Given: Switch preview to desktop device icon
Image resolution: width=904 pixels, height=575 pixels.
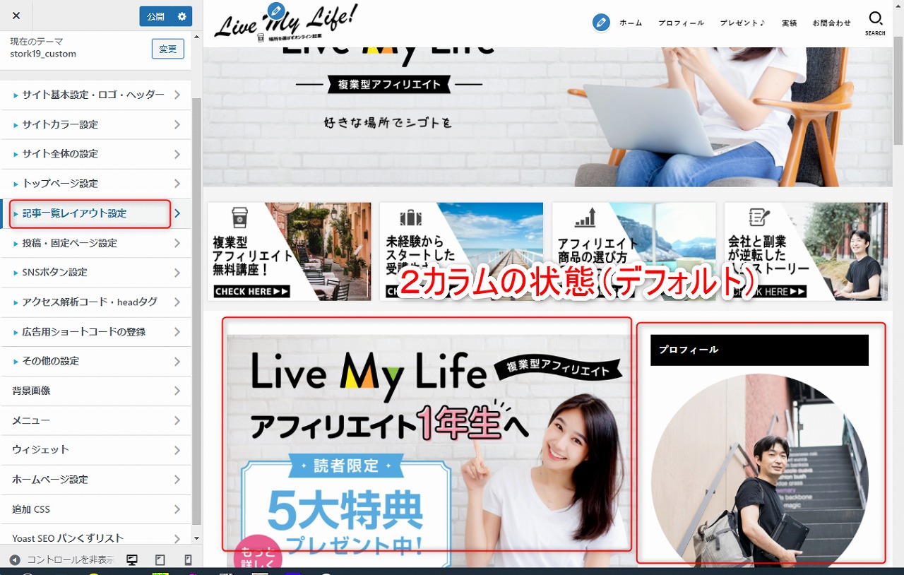Looking at the screenshot, I should [x=132, y=559].
